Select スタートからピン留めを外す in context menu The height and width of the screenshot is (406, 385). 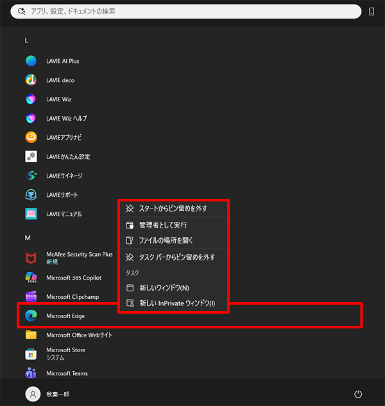pyautogui.click(x=174, y=208)
